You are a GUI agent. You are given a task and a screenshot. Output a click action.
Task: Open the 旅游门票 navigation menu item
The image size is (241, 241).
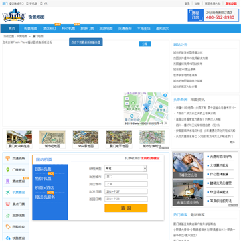(x=87, y=29)
